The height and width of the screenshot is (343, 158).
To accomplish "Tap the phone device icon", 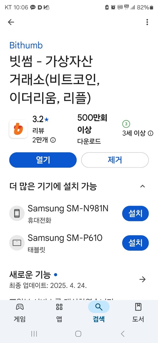I will tap(17, 213).
